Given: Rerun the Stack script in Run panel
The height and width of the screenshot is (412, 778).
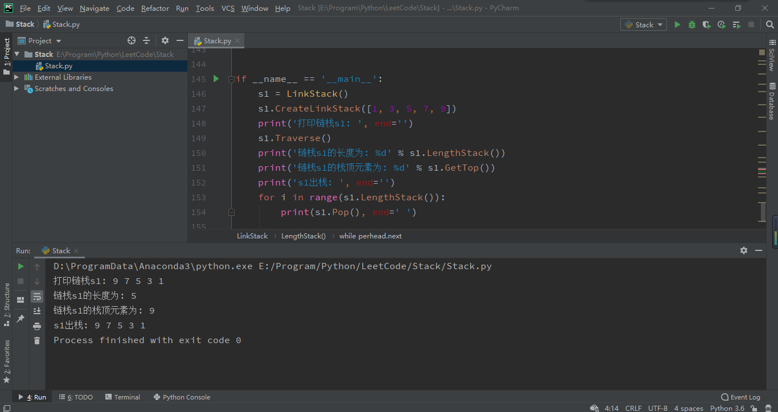Looking at the screenshot, I should click(21, 266).
